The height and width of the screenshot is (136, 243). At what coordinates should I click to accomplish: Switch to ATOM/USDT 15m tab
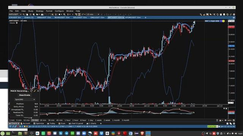click(133, 18)
